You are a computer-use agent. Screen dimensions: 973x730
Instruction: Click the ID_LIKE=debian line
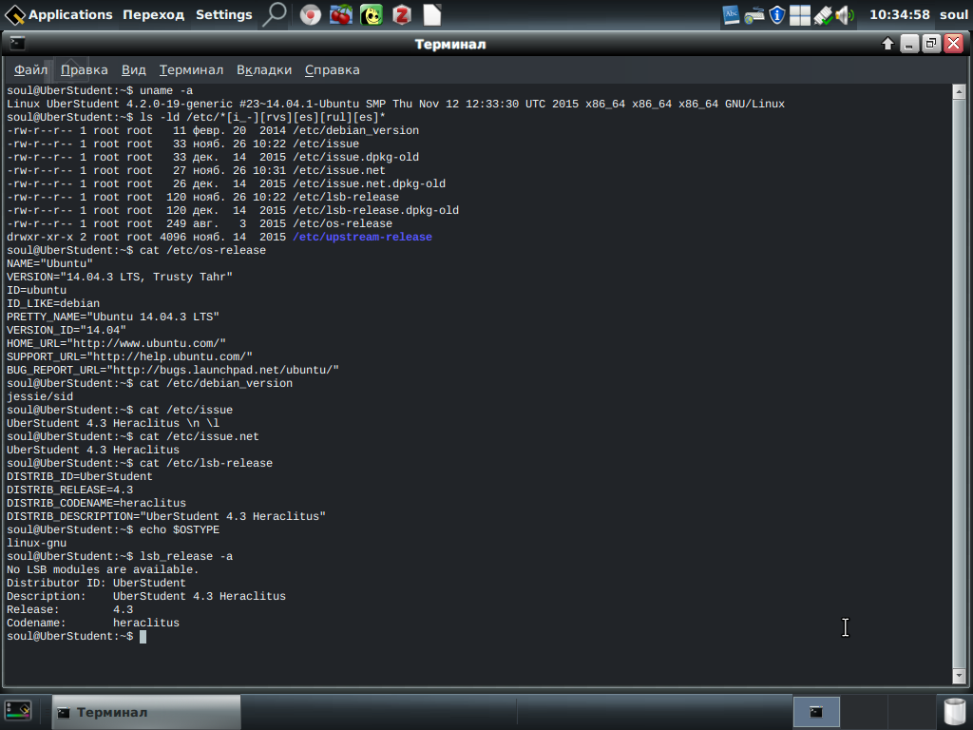53,303
